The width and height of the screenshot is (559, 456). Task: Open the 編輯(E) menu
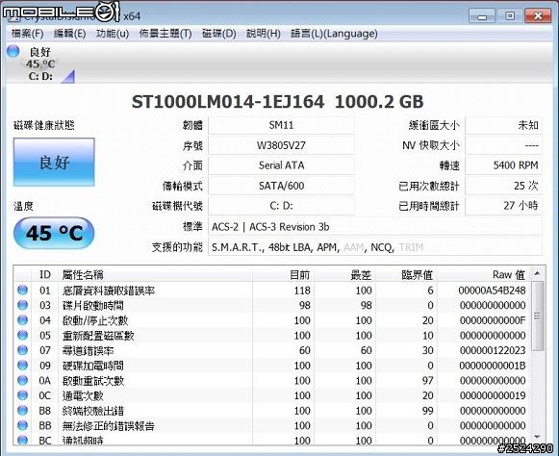point(69,34)
